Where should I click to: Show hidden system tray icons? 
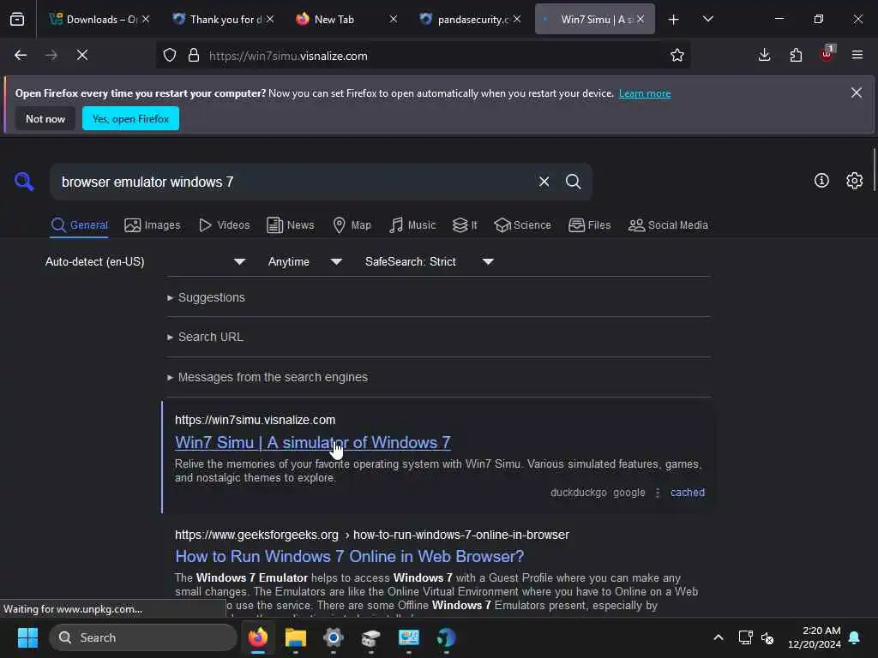click(718, 637)
